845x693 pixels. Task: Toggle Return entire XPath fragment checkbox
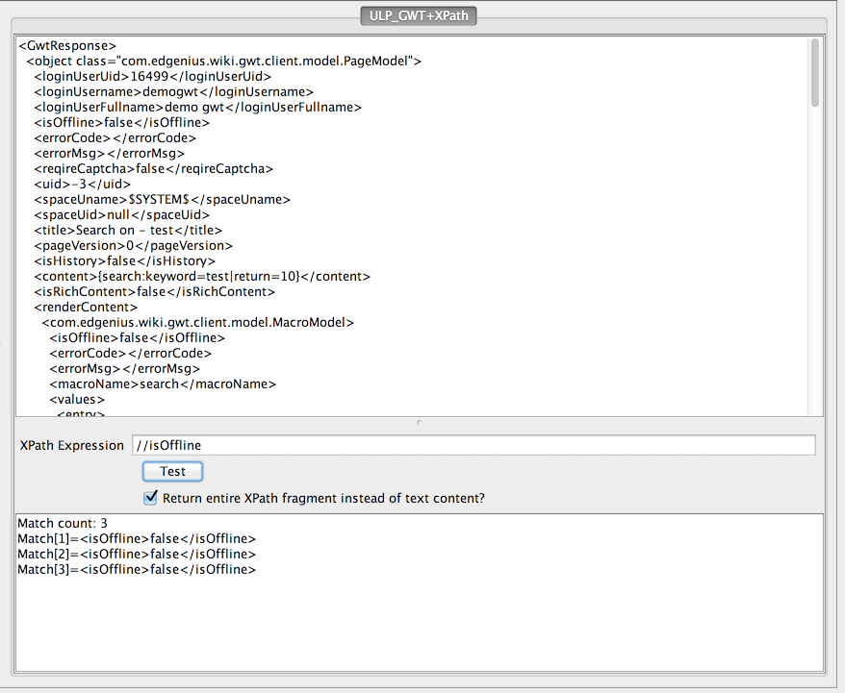pos(150,498)
